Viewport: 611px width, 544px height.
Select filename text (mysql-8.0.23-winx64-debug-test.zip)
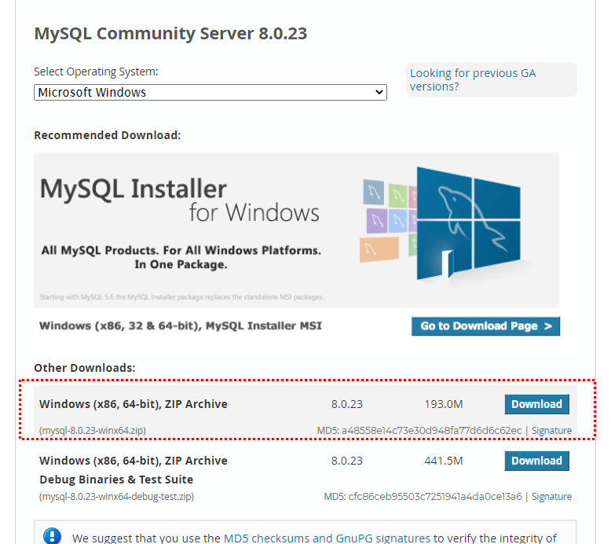point(116,496)
